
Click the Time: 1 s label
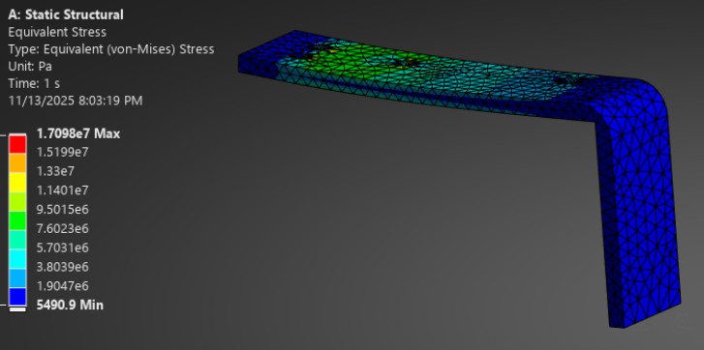(x=34, y=83)
